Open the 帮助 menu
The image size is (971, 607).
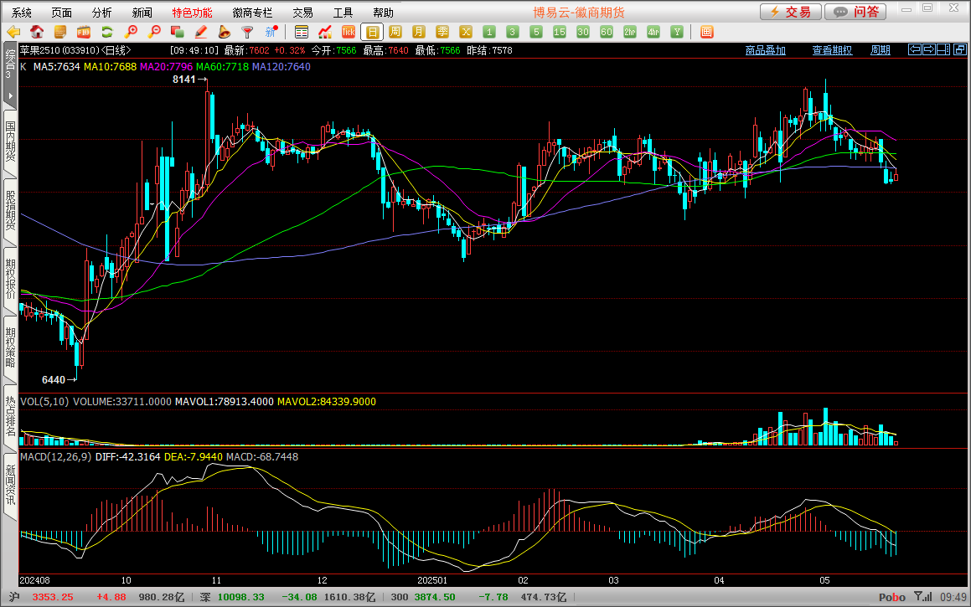383,13
